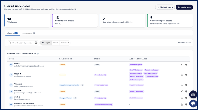198x110 pixels.
Task: Click Magda's Workspace tag in Yuhang Y row
Action: pyautogui.click(x=136, y=85)
